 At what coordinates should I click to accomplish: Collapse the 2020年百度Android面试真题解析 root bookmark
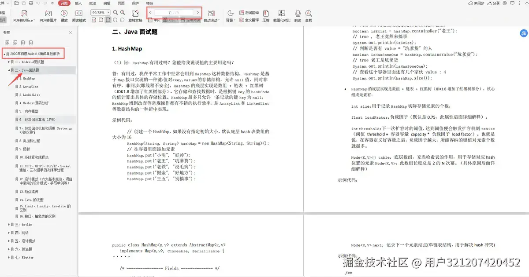pyautogui.click(x=4, y=54)
